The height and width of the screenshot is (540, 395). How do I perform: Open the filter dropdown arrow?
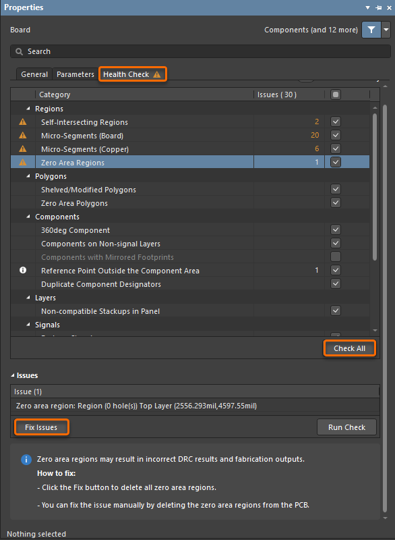[386, 30]
